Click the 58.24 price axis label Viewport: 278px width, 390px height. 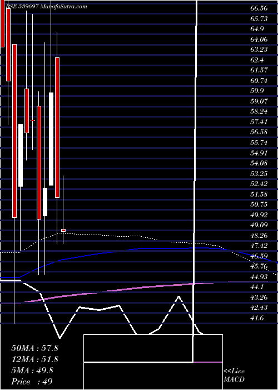[x=259, y=111]
